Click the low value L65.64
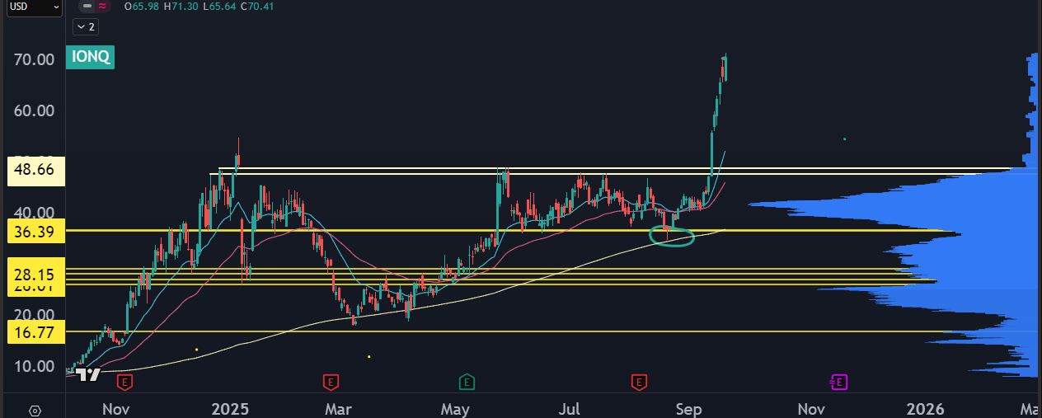Image resolution: width=1042 pixels, height=418 pixels. point(219,6)
